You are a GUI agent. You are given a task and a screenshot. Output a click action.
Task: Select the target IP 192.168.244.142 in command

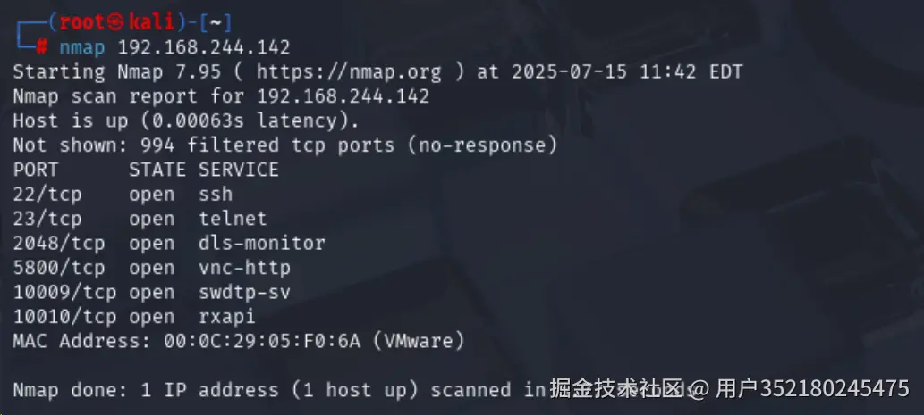click(x=204, y=47)
